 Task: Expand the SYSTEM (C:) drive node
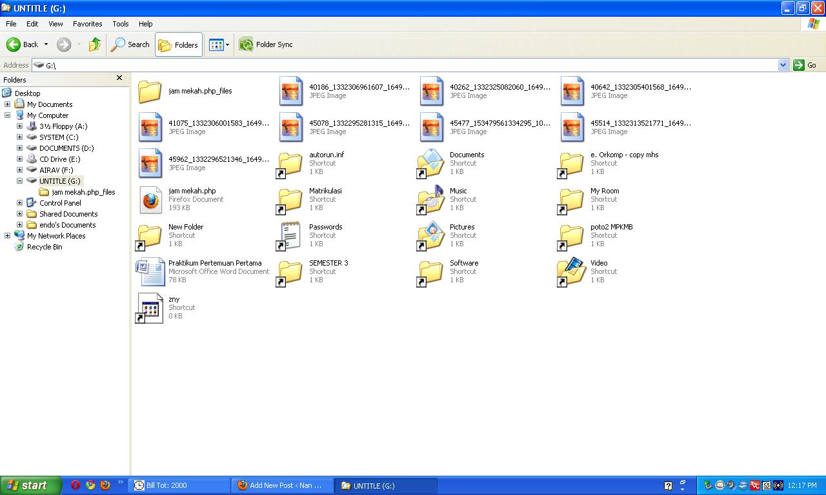click(19, 137)
